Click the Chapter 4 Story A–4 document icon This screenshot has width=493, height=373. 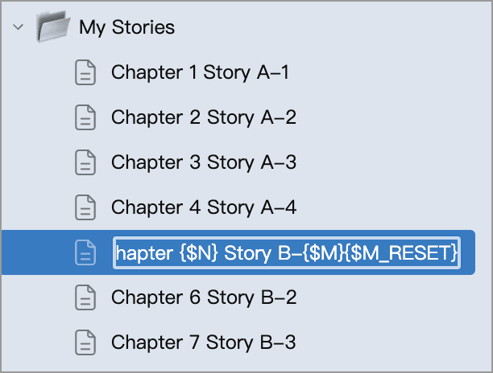[85, 208]
